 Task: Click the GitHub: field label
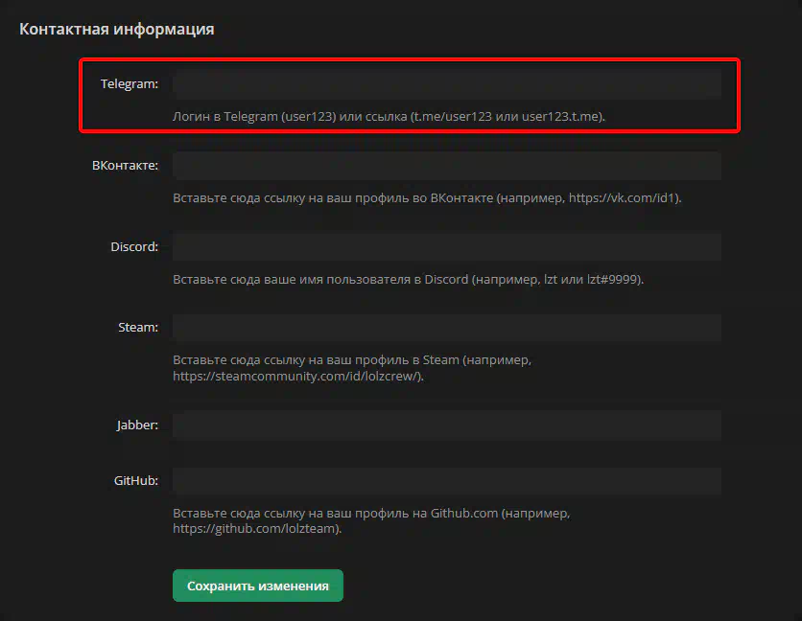(136, 480)
